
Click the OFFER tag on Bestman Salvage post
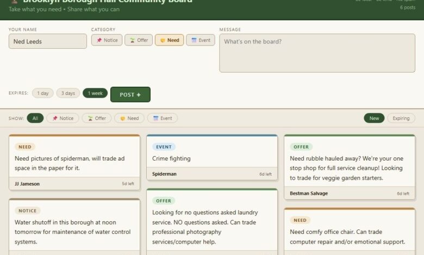click(301, 147)
